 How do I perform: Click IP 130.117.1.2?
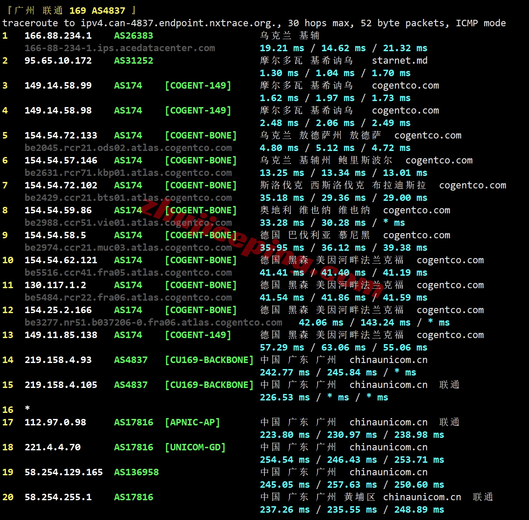point(55,285)
